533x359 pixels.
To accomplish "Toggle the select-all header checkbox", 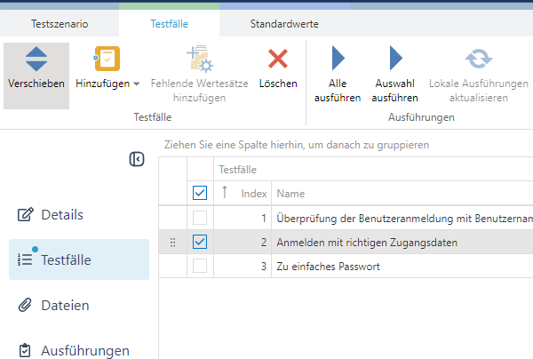I will pyautogui.click(x=200, y=193).
